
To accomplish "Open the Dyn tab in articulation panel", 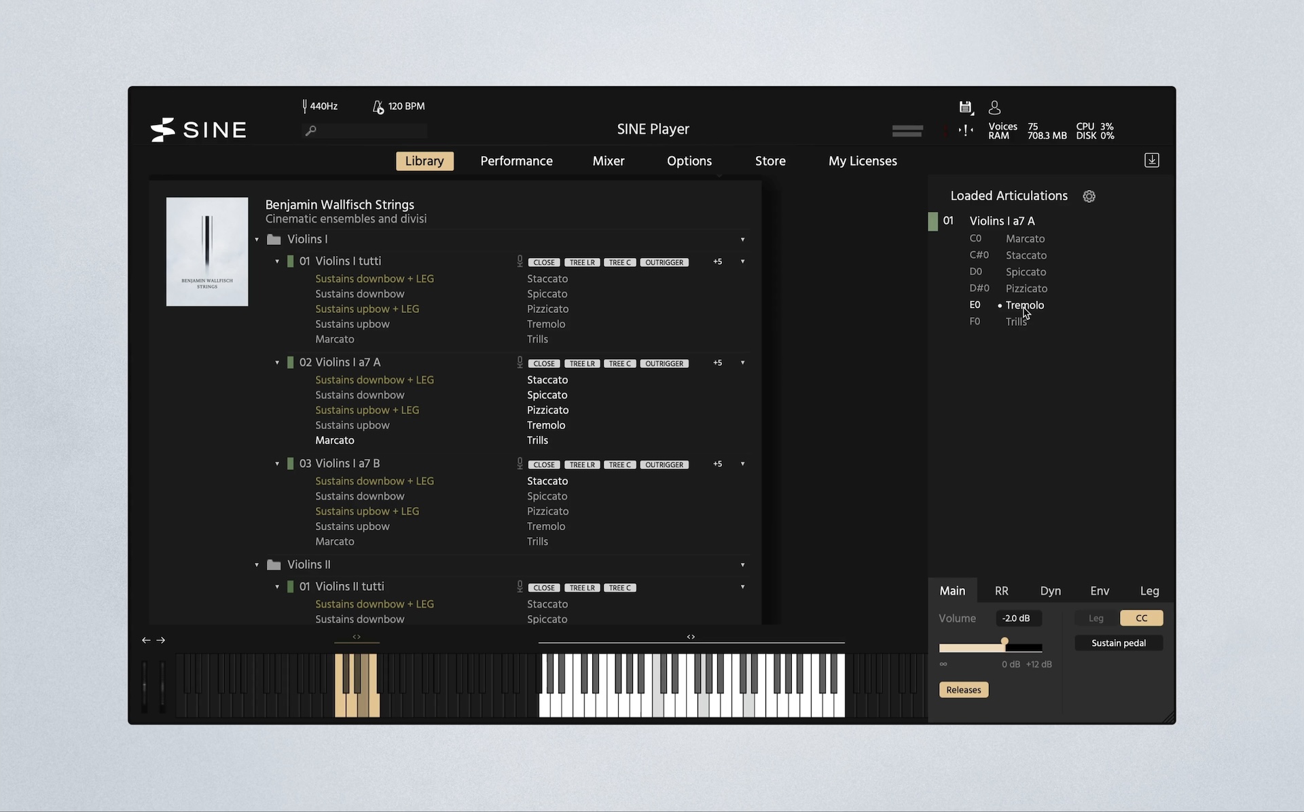I will click(1050, 591).
